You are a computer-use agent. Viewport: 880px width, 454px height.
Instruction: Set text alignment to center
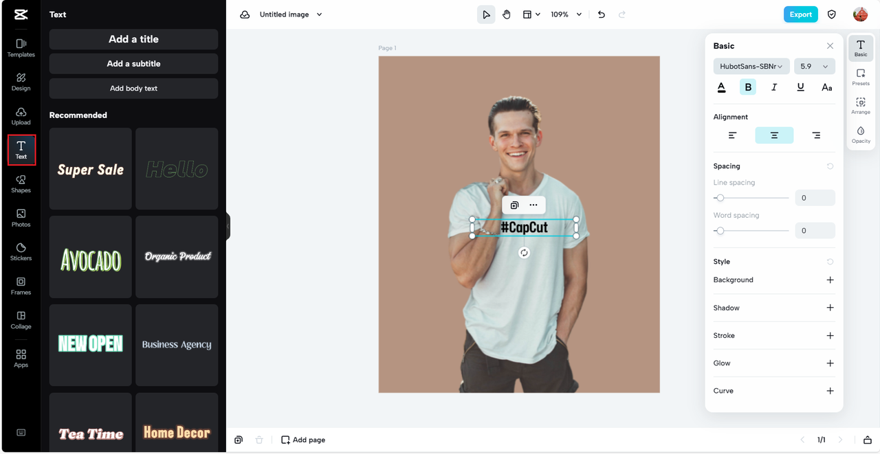pos(774,135)
